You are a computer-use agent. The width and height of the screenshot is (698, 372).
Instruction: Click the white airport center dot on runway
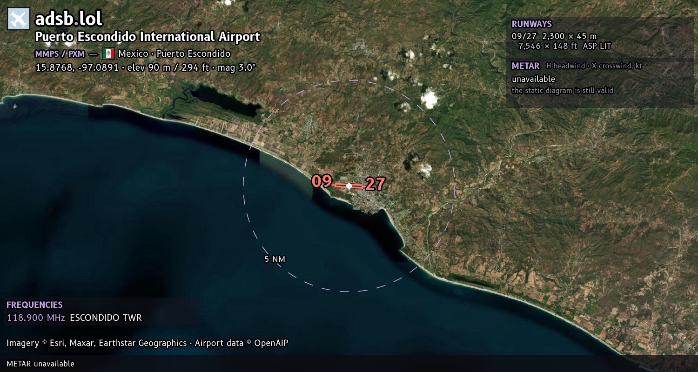tap(349, 186)
